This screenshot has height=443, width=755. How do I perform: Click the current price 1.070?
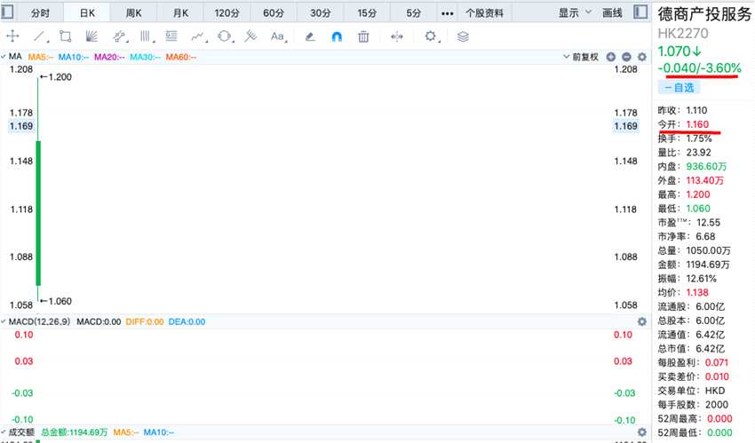[x=679, y=51]
